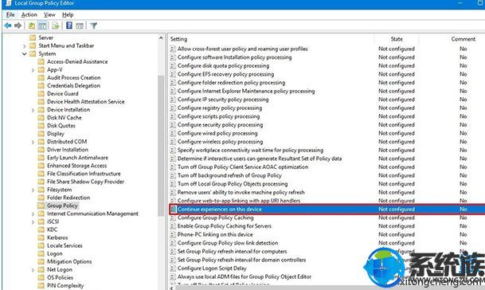
Task: Select Mitigation Options in the tree
Action: click(69, 261)
